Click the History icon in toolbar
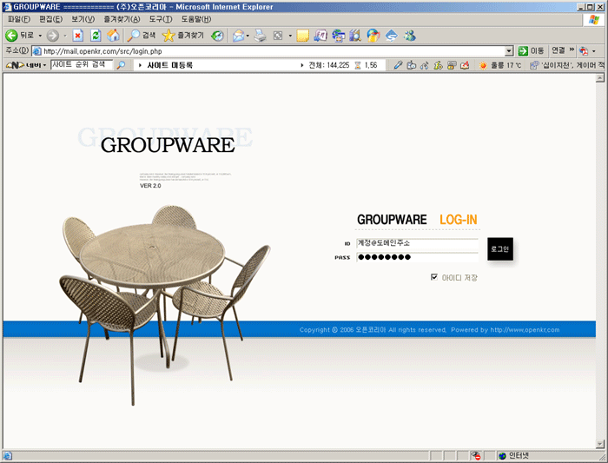608x463 pixels. point(217,36)
